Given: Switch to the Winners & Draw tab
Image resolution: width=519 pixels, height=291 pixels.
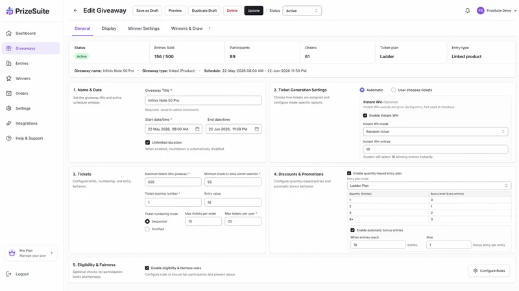Looking at the screenshot, I should click(x=187, y=28).
